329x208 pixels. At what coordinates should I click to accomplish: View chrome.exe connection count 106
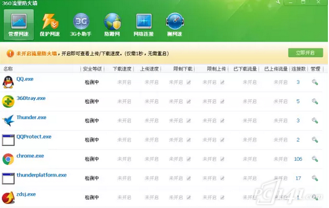coord(298,159)
